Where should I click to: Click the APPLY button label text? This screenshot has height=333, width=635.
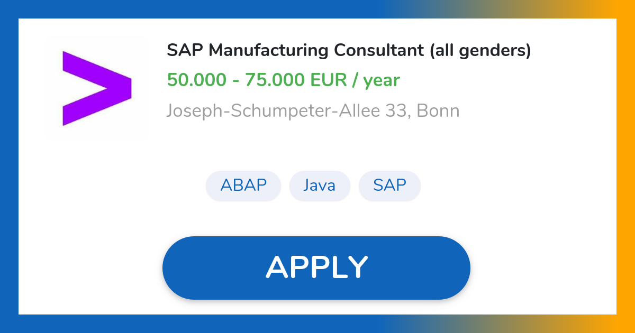(x=316, y=267)
